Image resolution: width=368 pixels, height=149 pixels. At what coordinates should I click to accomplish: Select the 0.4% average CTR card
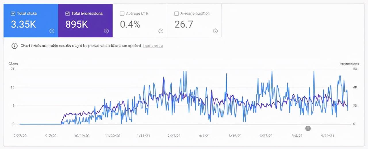[140, 20]
